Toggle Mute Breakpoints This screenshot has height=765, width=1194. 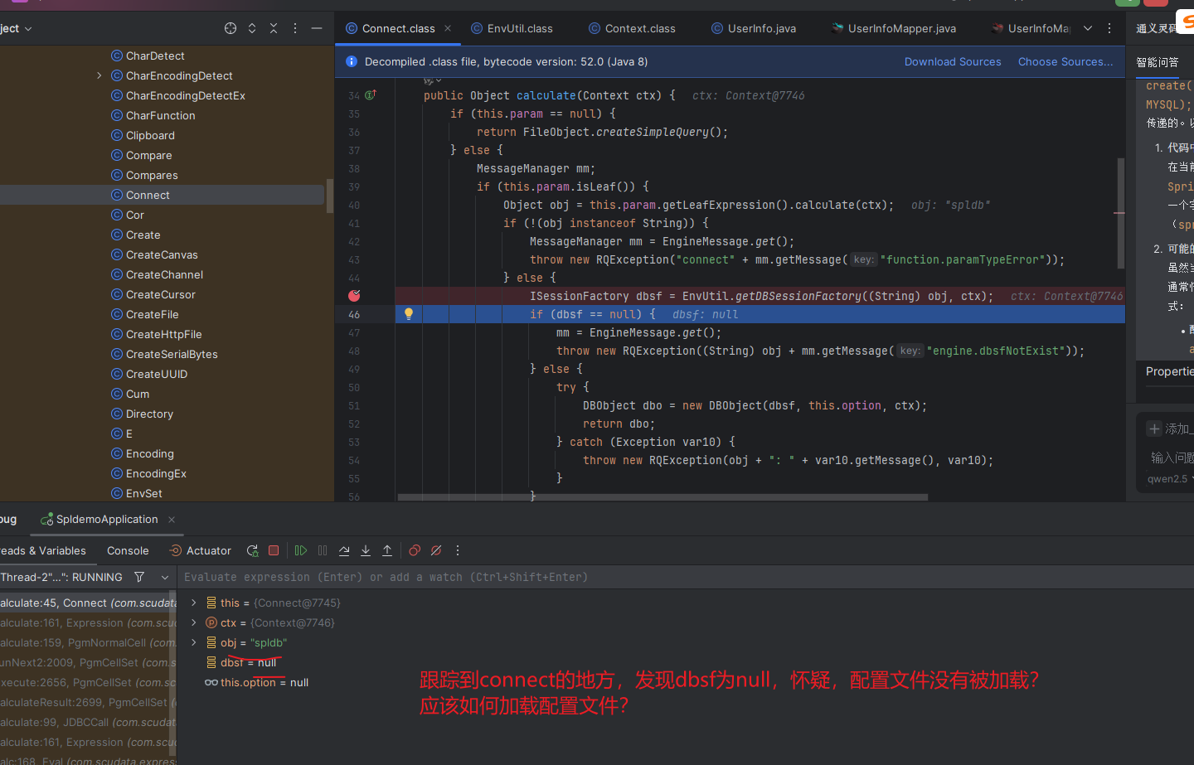(x=436, y=550)
